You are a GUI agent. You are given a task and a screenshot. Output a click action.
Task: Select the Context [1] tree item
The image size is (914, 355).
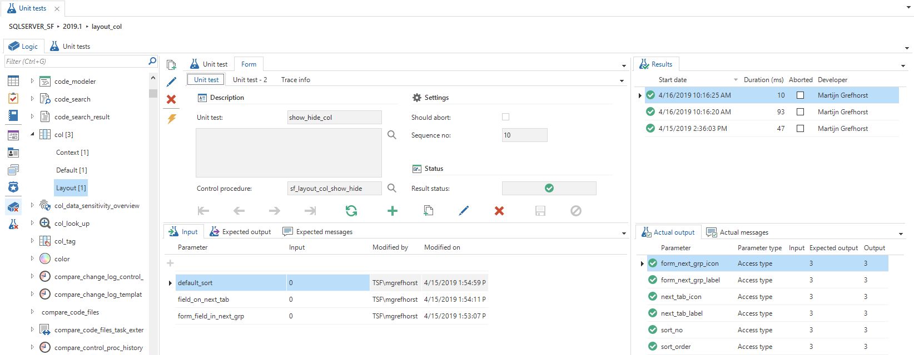point(72,153)
